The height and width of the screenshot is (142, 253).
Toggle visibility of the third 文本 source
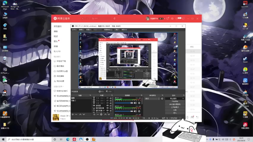108,103
